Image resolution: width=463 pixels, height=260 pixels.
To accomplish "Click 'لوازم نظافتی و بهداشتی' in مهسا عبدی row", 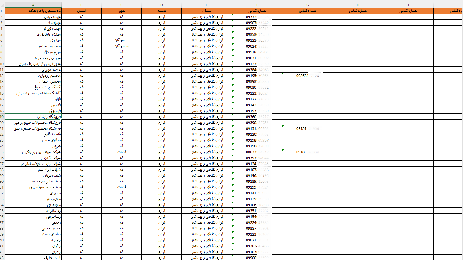I will pos(207,17).
